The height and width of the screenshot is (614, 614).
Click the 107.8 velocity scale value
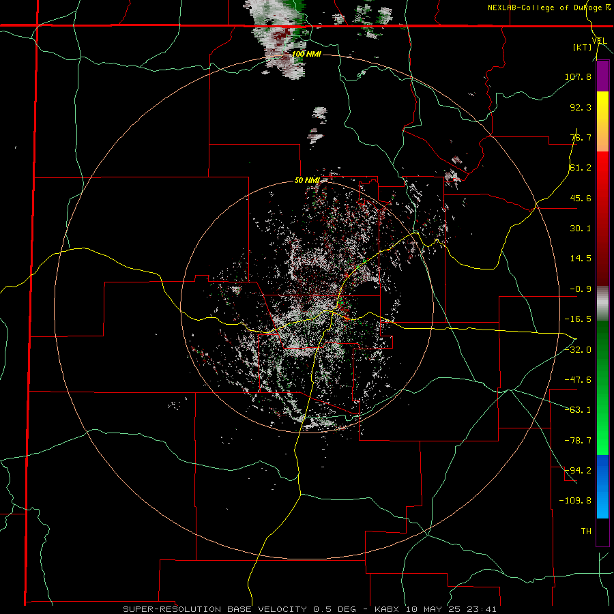pos(578,76)
